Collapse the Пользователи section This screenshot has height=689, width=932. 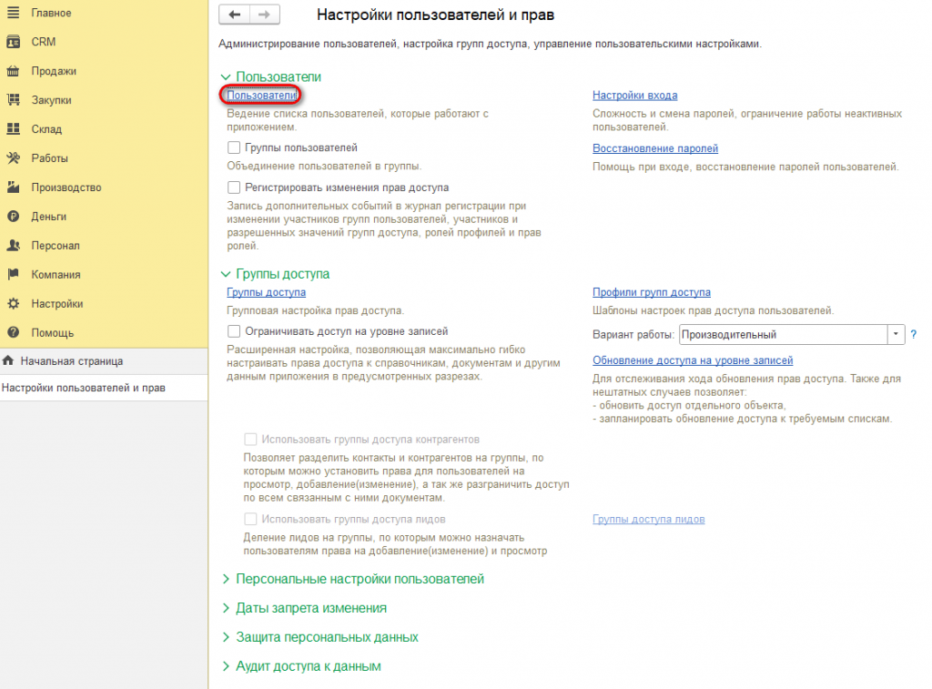pos(226,77)
